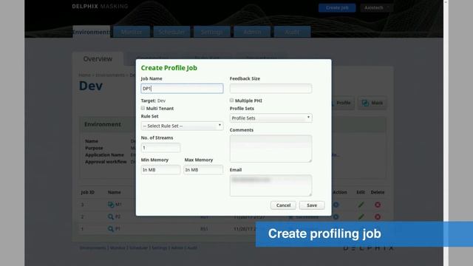Click the delete icon for job M1
The width and height of the screenshot is (473, 266).
click(378, 205)
